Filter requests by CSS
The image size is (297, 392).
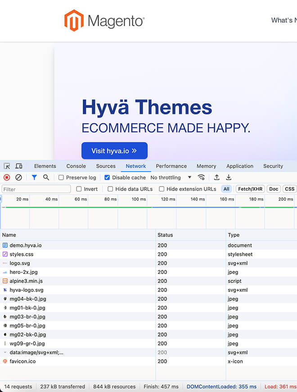click(289, 189)
